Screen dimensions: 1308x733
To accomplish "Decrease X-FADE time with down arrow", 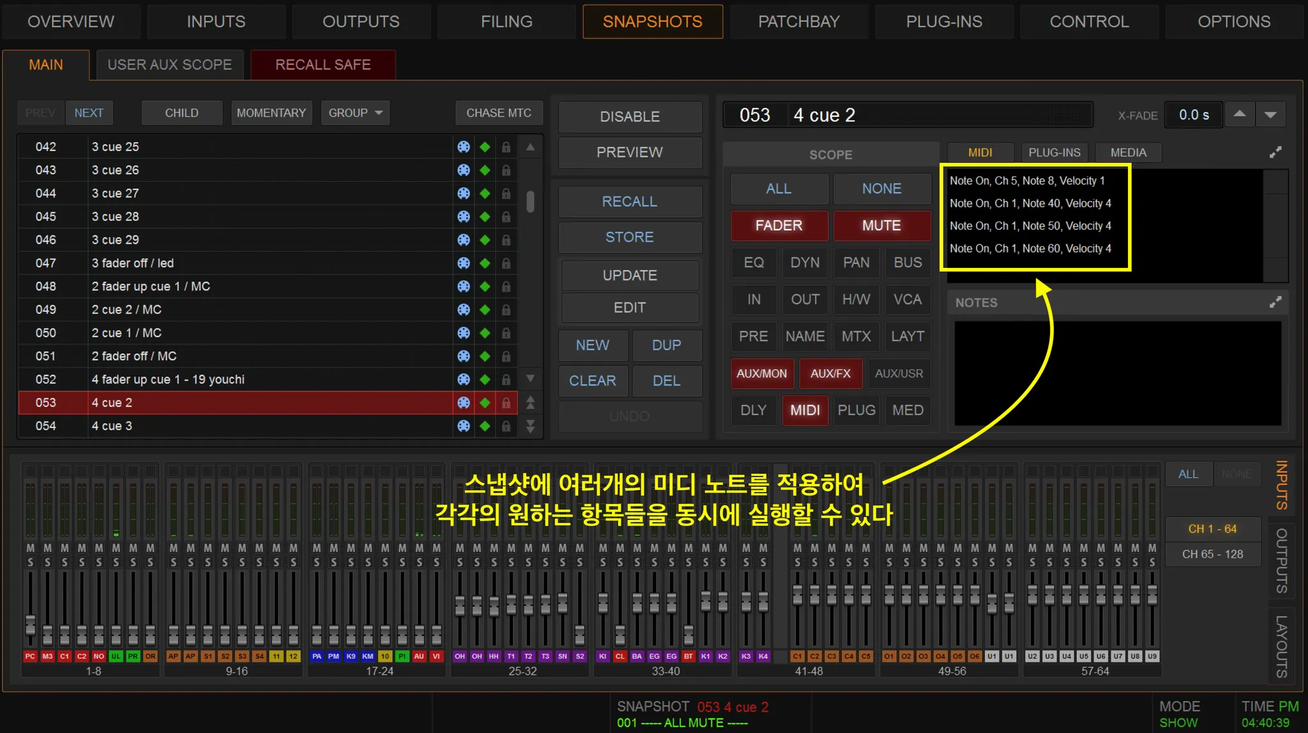I will coord(1270,115).
